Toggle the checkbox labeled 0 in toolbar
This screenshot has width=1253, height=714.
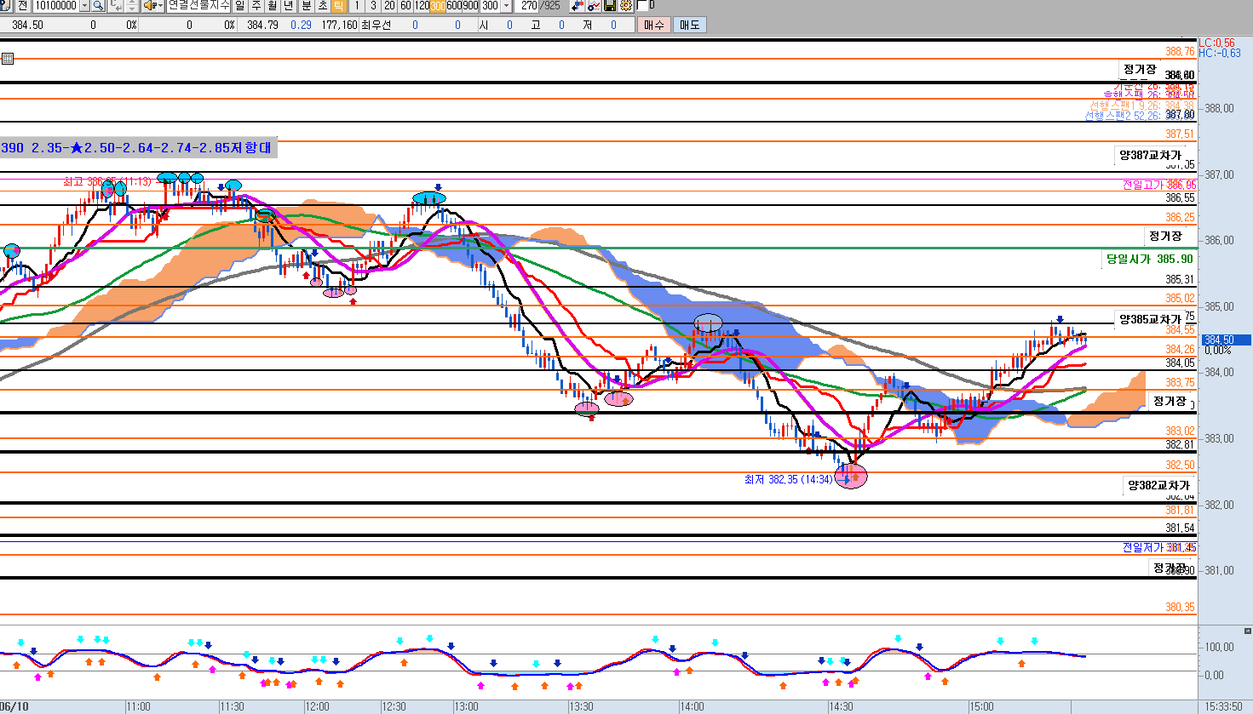coord(642,5)
